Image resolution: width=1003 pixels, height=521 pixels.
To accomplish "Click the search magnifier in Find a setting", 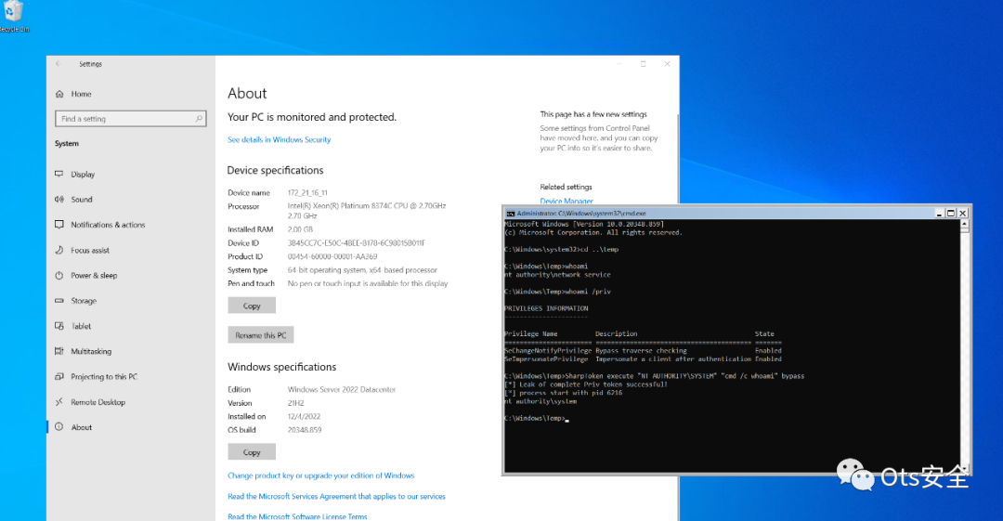I will click(x=199, y=119).
